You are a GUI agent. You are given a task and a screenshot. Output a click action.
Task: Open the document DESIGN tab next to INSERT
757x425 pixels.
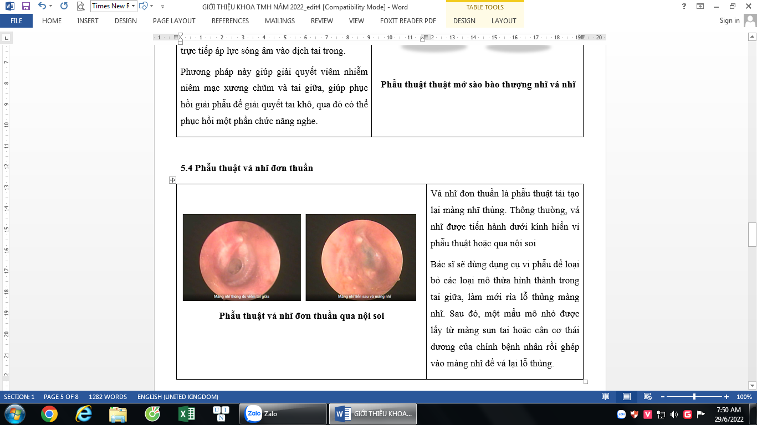tap(126, 21)
